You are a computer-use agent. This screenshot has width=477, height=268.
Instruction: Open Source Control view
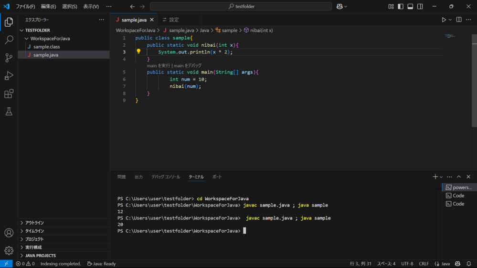[9, 58]
